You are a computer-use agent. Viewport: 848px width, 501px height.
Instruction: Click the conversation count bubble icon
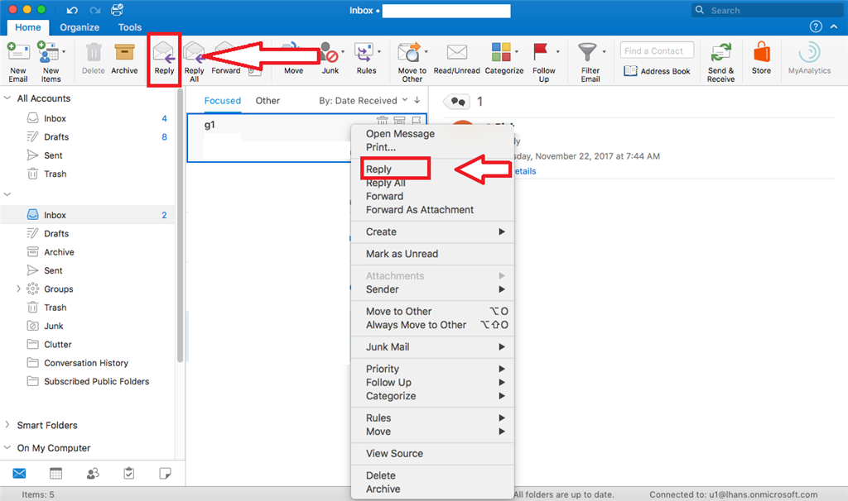click(458, 101)
